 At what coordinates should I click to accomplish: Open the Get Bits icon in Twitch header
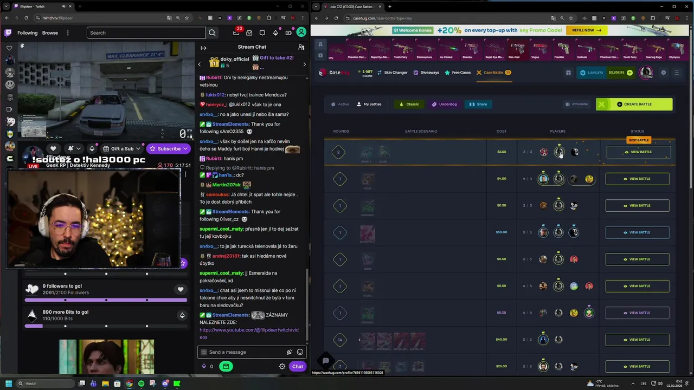pos(275,32)
